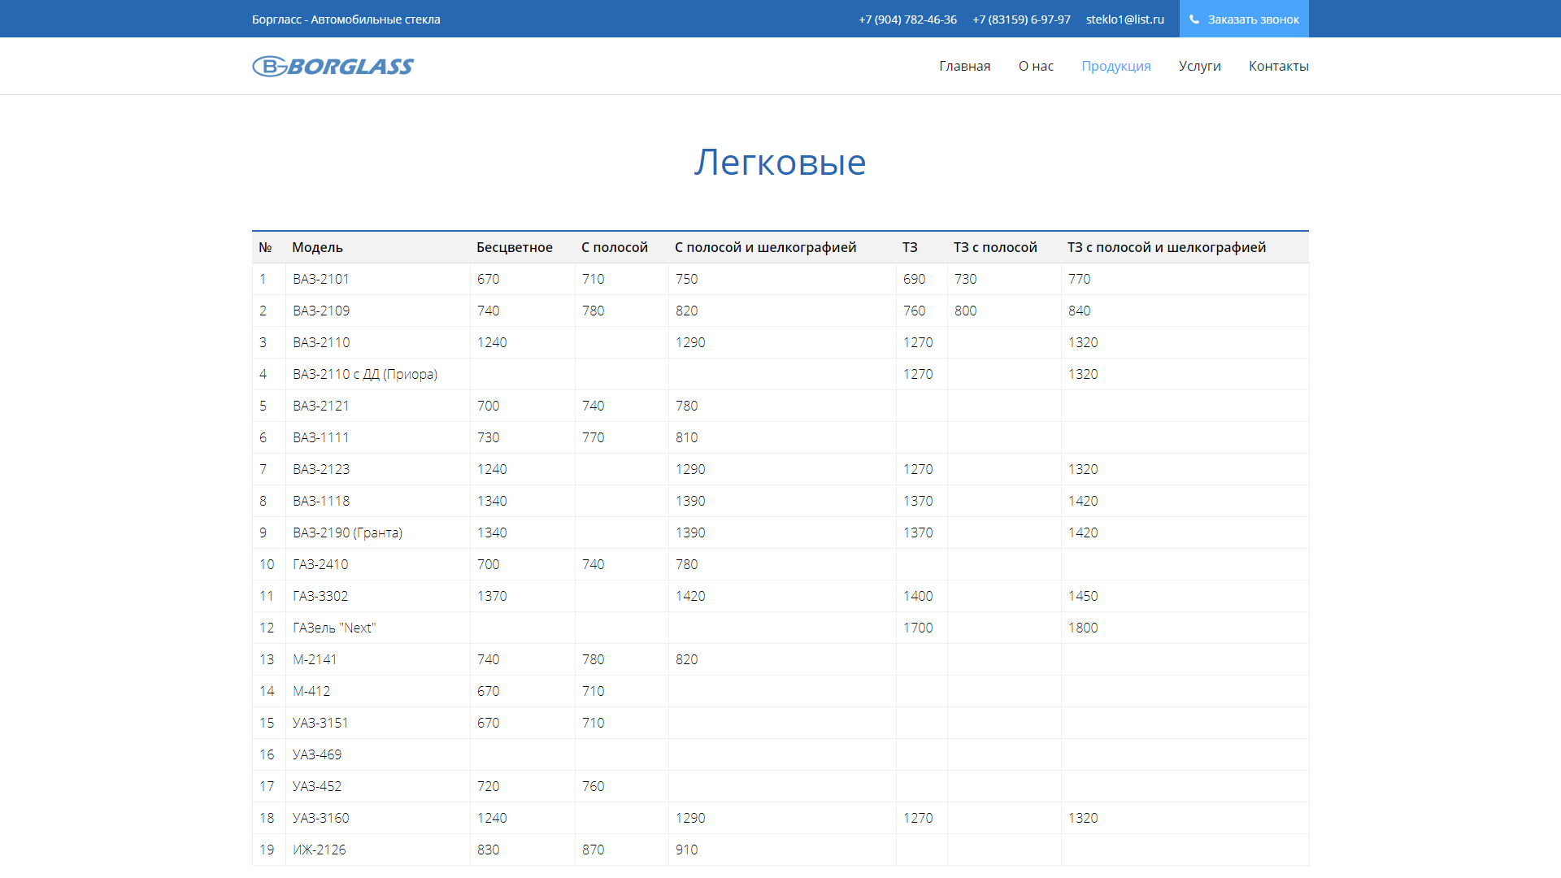The image size is (1561, 878).
Task: Click the 1800 price for ГАЗель Next
Action: (1083, 628)
